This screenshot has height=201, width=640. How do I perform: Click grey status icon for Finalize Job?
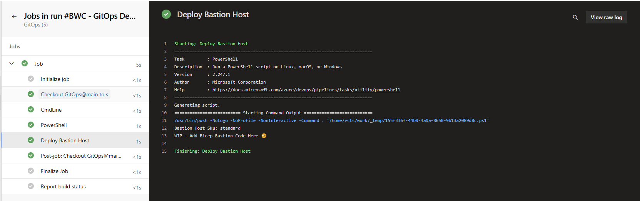click(x=31, y=171)
